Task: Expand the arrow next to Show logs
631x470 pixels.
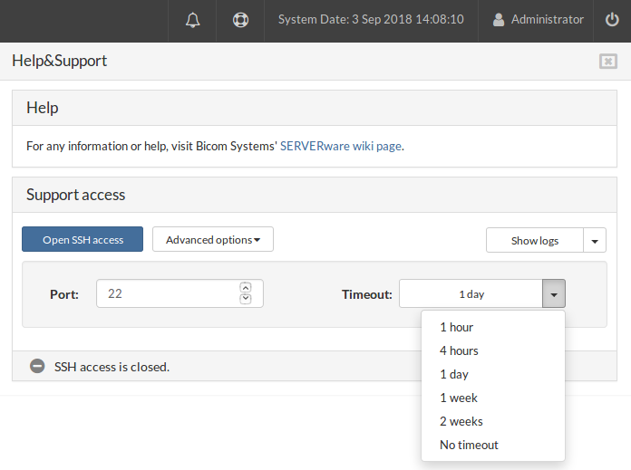Action: (595, 241)
